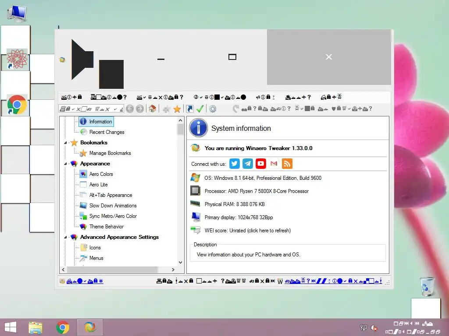The width and height of the screenshot is (449, 336).
Task: Click the tree's vertical scrollbar up arrow
Action: click(180, 120)
